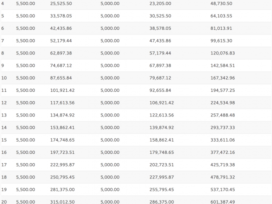Select the 139,874.92 cell in row 14

pyautogui.click(x=161, y=127)
